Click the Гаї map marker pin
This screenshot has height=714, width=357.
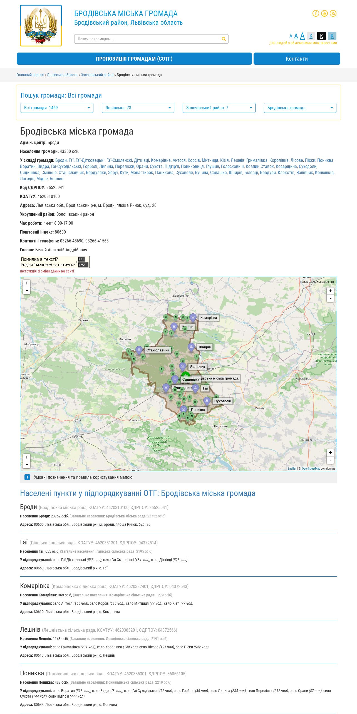pyautogui.click(x=195, y=388)
